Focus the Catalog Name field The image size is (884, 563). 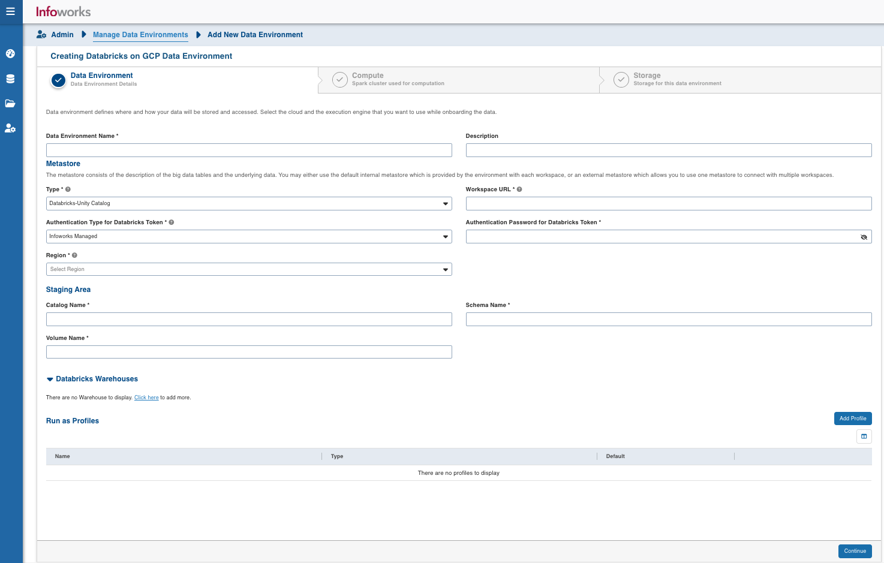tap(249, 319)
